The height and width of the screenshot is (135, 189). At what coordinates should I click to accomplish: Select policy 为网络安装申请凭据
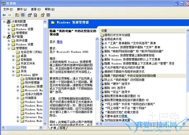coord(117,120)
